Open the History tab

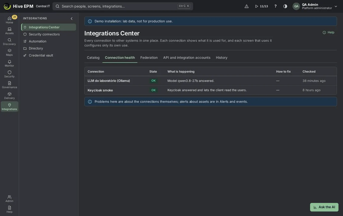(x=221, y=58)
